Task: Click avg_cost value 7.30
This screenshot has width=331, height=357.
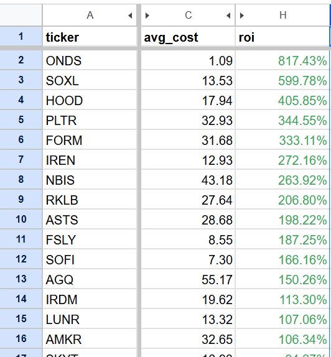Action: 188,259
